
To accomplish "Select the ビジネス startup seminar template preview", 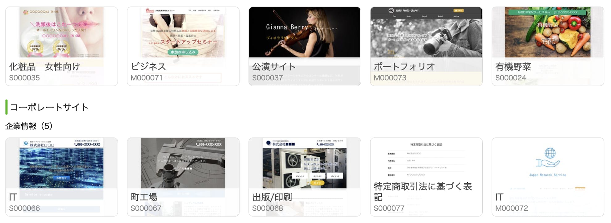I will click(183, 32).
